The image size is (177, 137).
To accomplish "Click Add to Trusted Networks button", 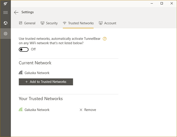I will point(46,82).
